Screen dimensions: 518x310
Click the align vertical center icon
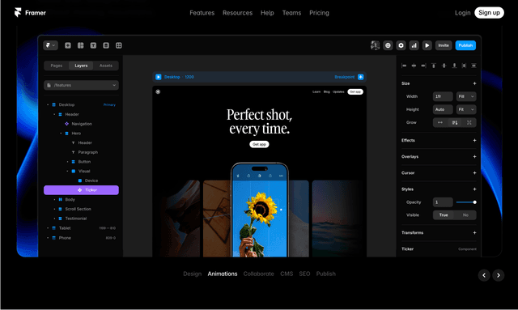point(444,66)
